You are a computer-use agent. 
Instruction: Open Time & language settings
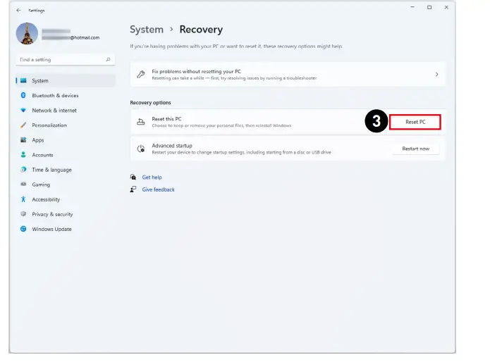point(66,170)
